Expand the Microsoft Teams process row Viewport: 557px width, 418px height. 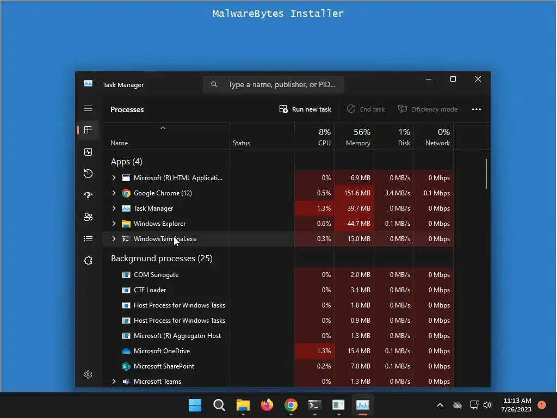pos(114,382)
